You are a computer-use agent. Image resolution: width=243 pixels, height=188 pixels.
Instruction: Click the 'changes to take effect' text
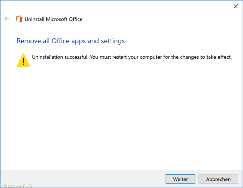click(206, 57)
